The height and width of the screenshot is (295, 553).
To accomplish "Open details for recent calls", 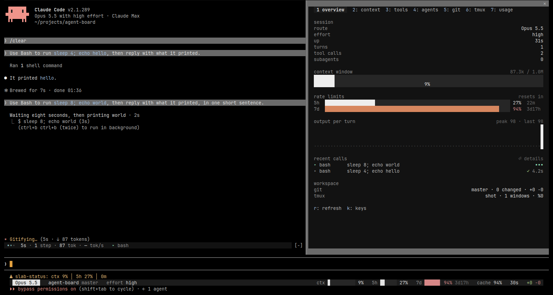I will point(531,159).
